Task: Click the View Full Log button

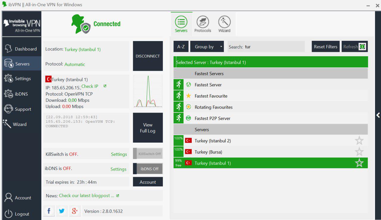Action: (x=148, y=128)
